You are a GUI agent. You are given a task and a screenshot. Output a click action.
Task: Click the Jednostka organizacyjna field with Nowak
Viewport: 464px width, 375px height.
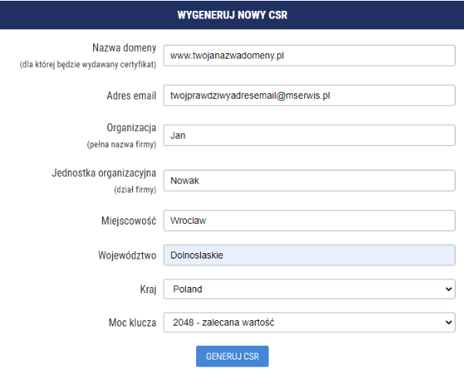310,181
